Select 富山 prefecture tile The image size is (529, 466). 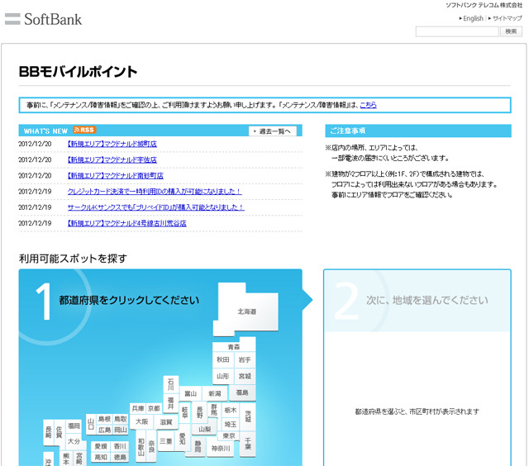tap(190, 393)
